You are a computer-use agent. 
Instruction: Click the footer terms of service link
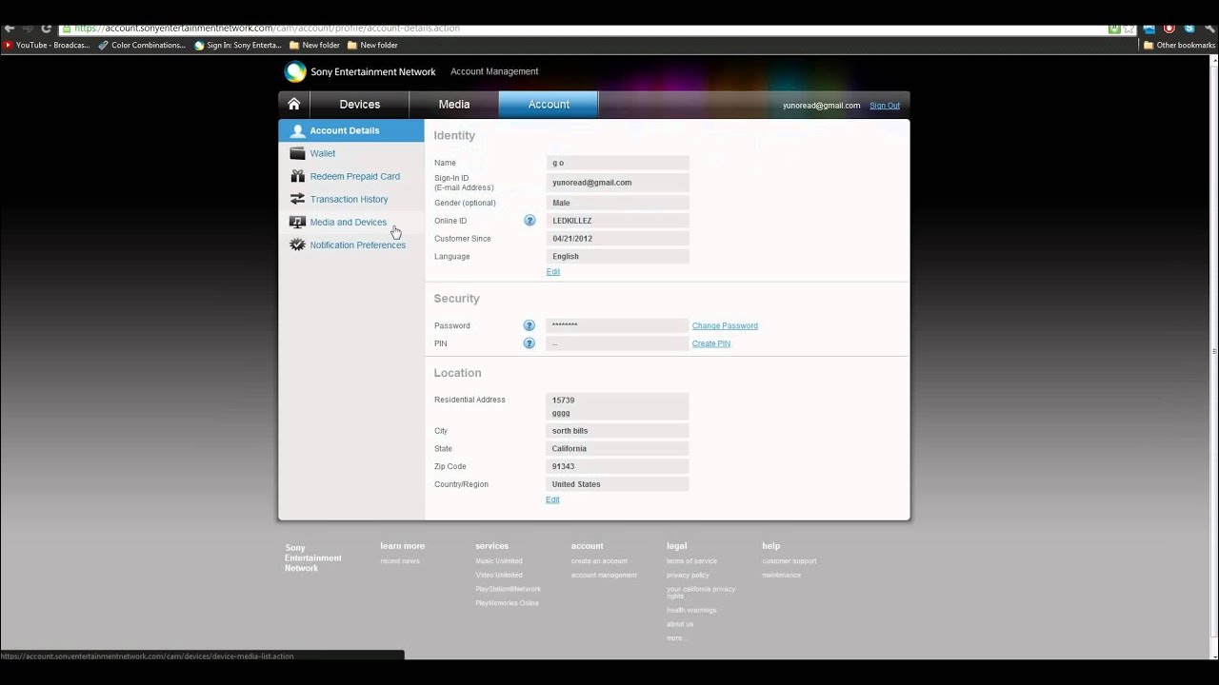click(x=692, y=561)
